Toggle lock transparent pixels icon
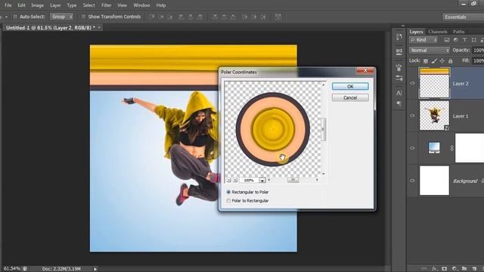Screen dimensions: 484x272 coord(426,61)
